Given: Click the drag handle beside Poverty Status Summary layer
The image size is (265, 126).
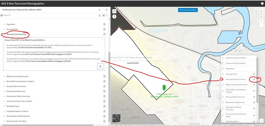Looking at the screenshot, I should coord(223,97).
